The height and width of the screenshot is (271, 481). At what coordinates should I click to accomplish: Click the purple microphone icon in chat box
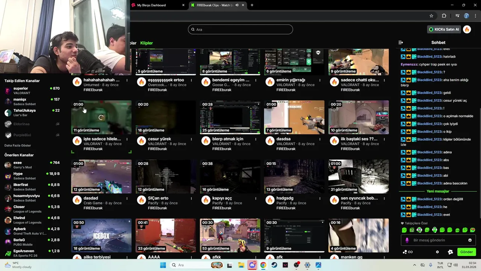pyautogui.click(x=407, y=240)
